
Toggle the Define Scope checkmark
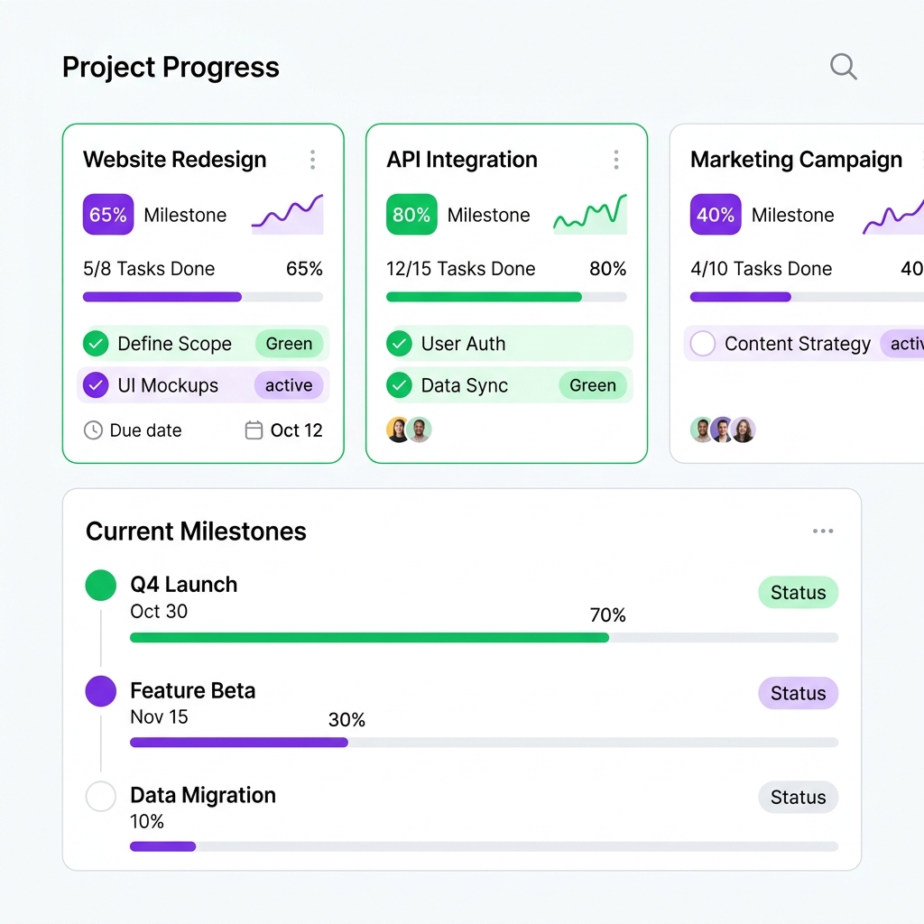click(96, 344)
